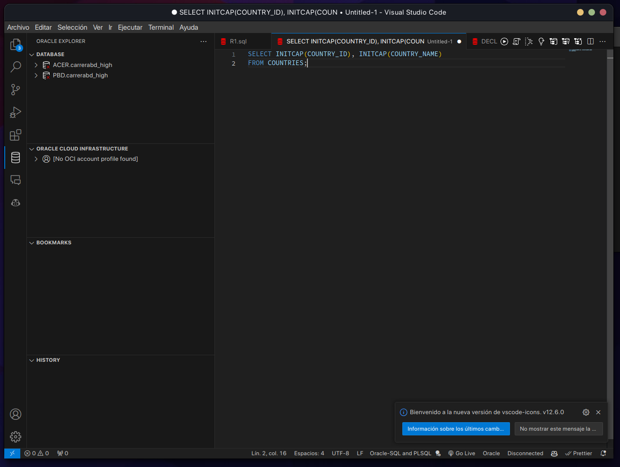Open the Extensions icon in activity bar
Viewport: 620px width, 467px height.
[15, 135]
